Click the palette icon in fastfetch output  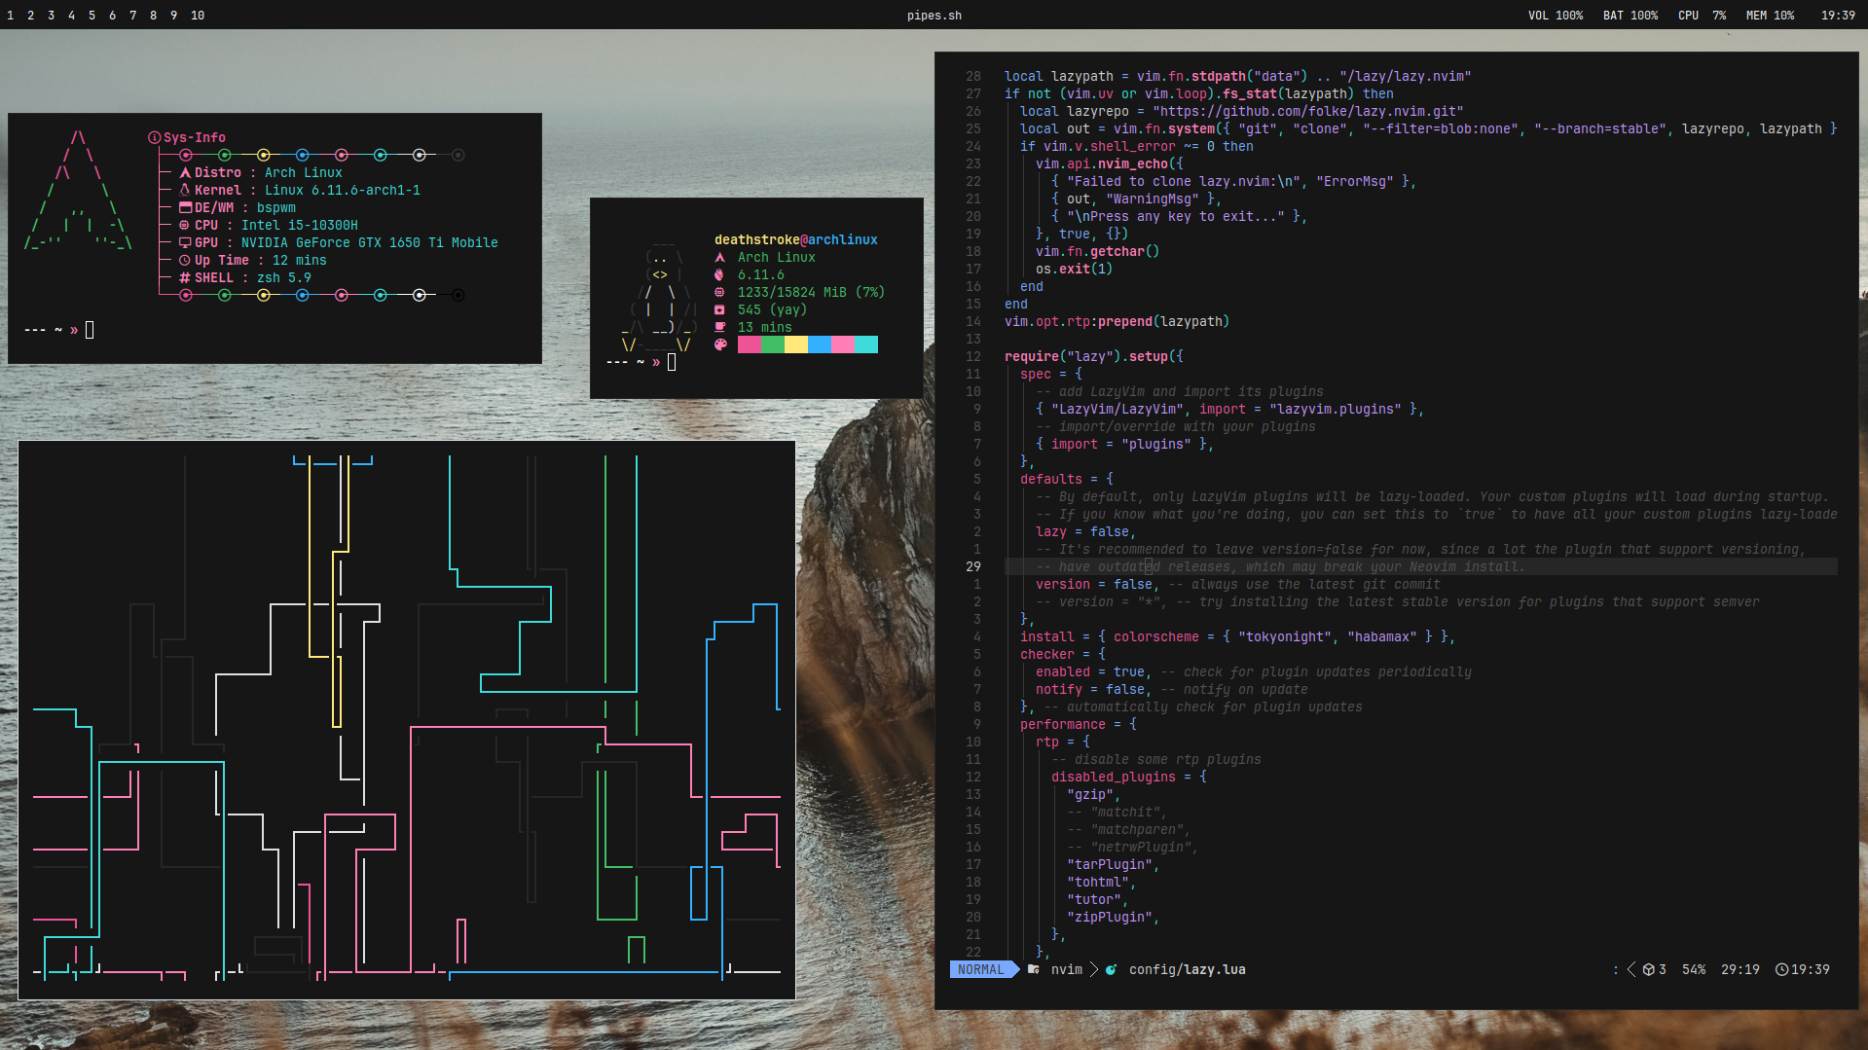[720, 344]
